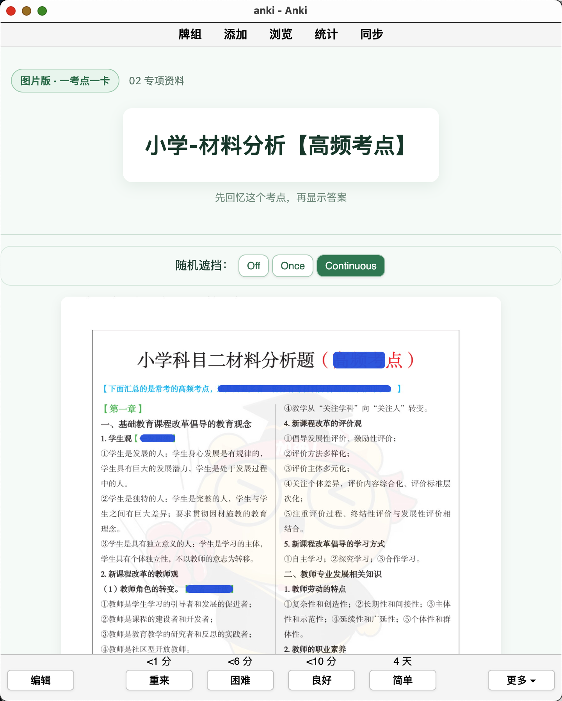The height and width of the screenshot is (701, 562).
Task: Click the card title 小学-材料分析【高频考点】
Action: pos(275,145)
